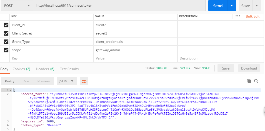Click the request URL field
Viewport: 265px width, 131px height.
click(119, 6)
